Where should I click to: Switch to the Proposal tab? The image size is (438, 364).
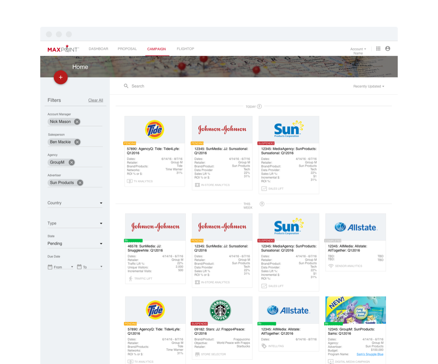(127, 49)
